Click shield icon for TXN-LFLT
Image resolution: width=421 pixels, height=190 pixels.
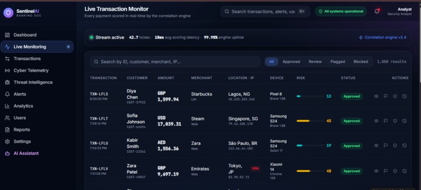[x=395, y=121]
